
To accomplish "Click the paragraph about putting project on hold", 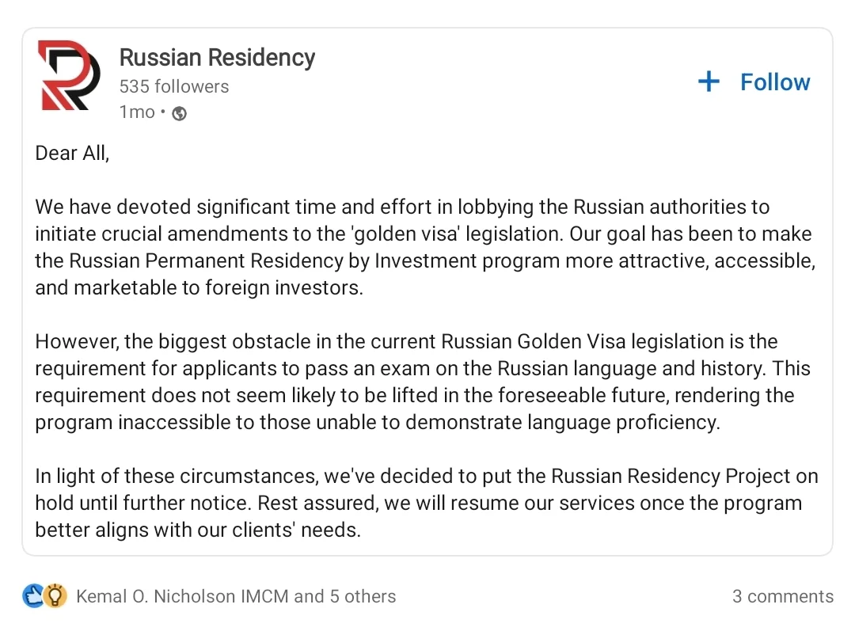I will [x=427, y=503].
